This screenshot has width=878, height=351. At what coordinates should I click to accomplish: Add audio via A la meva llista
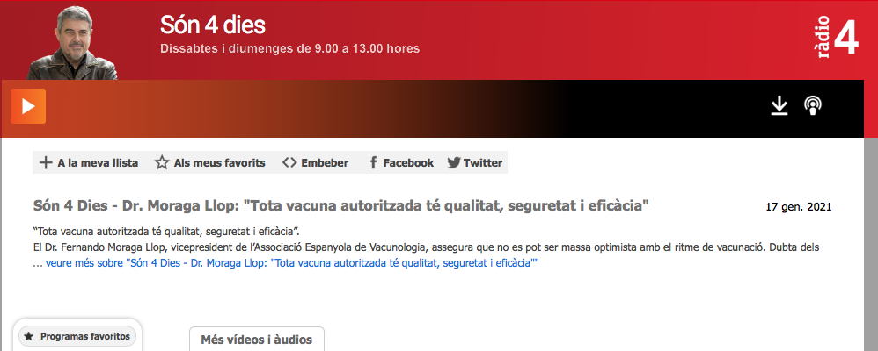[x=98, y=163]
